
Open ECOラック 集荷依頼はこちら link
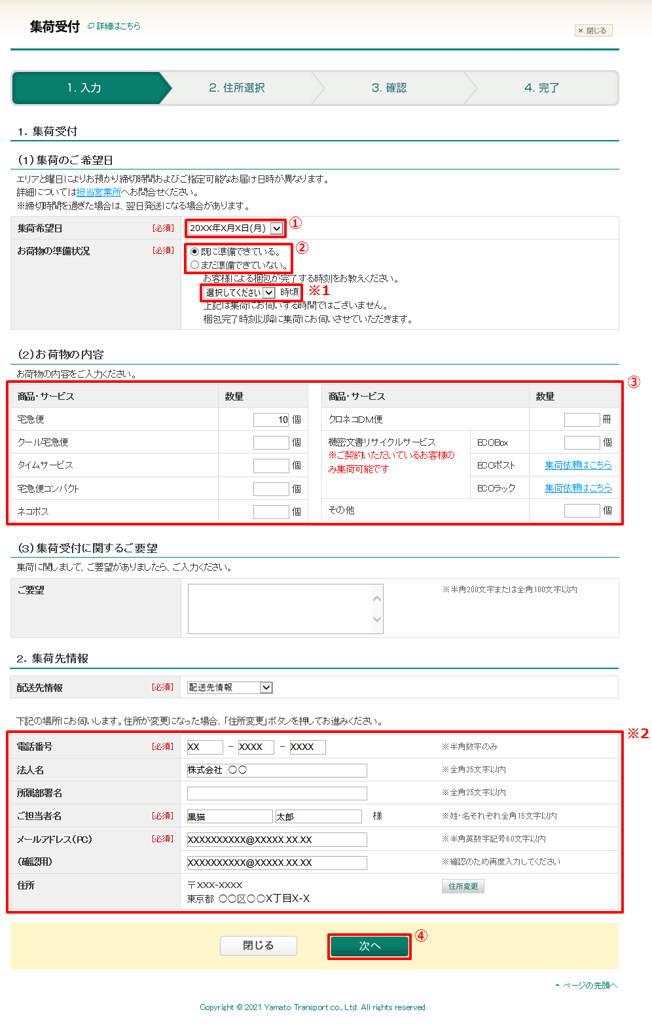click(579, 488)
